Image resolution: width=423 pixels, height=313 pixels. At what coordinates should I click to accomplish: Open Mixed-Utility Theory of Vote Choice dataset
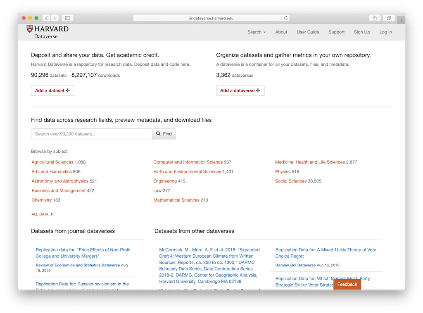[x=326, y=253]
